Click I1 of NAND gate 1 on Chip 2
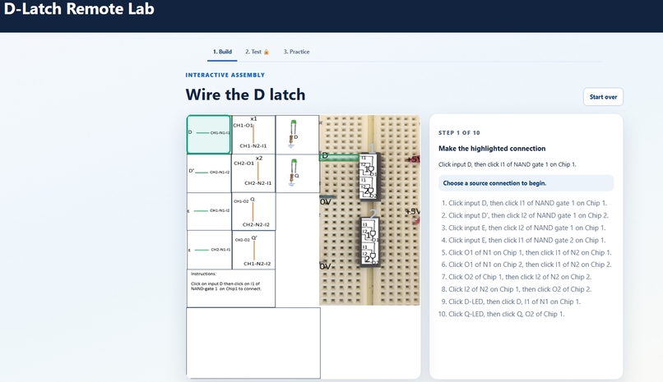This screenshot has height=382, width=663. coord(365,224)
